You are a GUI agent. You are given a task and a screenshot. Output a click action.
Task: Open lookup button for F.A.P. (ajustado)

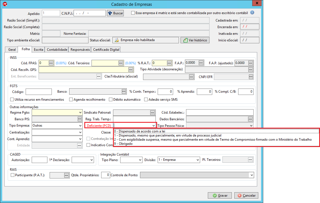(251, 63)
